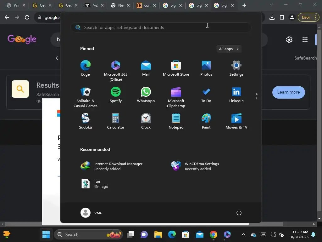Launch the Paint app
This screenshot has width=322, height=242.
(x=206, y=121)
